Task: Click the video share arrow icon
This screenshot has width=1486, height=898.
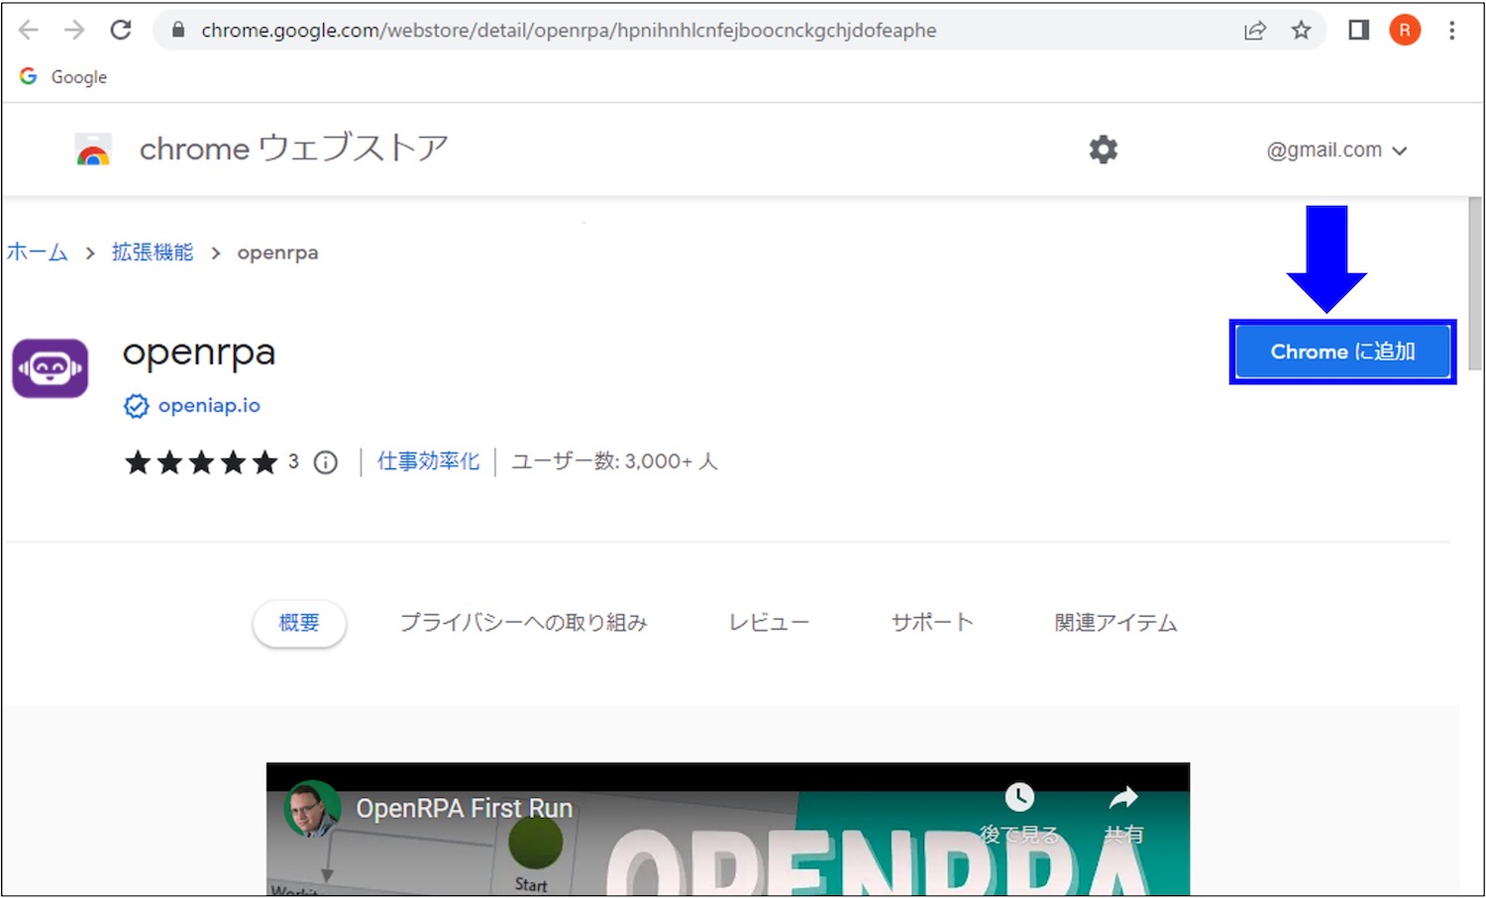Action: point(1123,797)
